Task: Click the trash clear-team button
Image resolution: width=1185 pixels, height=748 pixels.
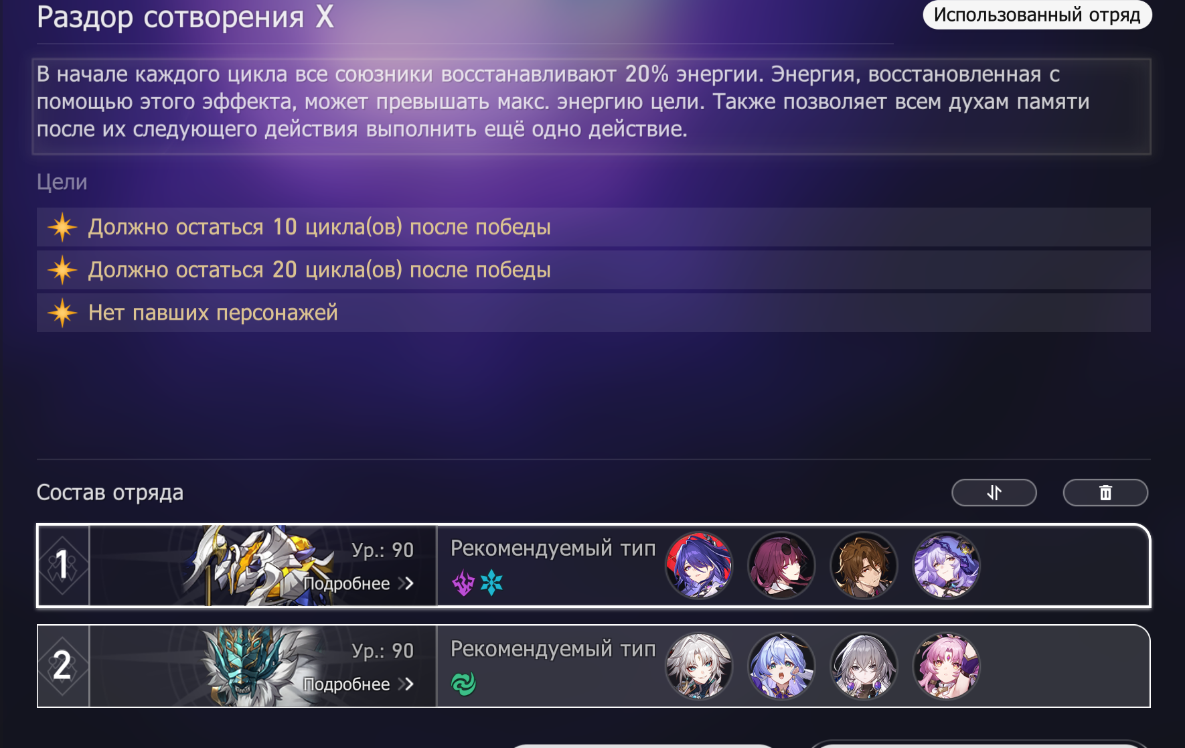Action: 1105,493
